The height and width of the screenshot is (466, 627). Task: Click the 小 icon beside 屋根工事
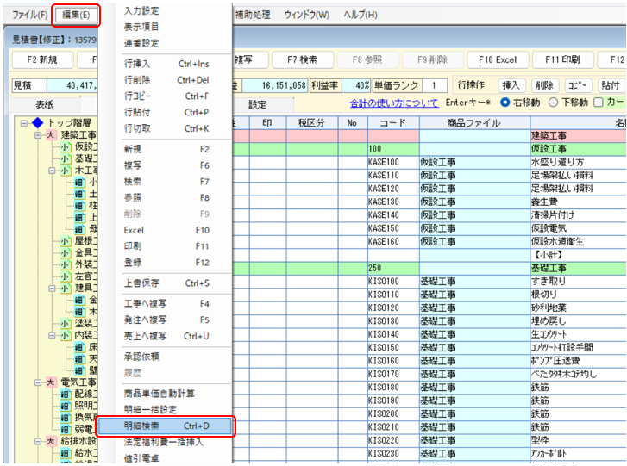tap(66, 241)
